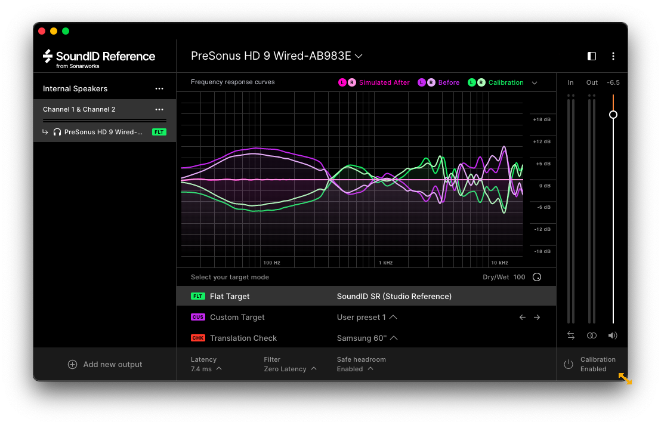Toggle Simulated After left channel curve
This screenshot has width=661, height=425.
tap(342, 82)
